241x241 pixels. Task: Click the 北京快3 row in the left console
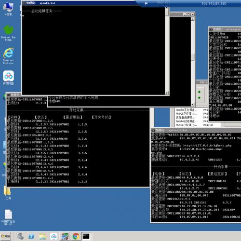(x=47, y=132)
